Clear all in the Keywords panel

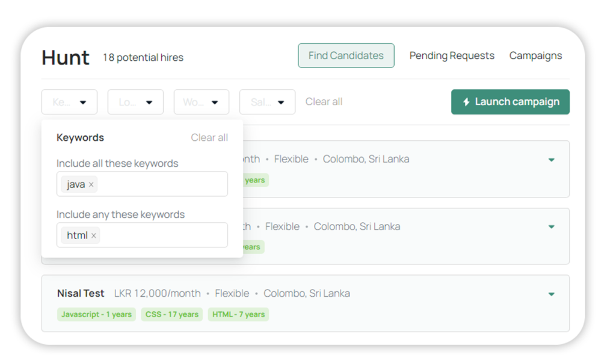coord(209,137)
